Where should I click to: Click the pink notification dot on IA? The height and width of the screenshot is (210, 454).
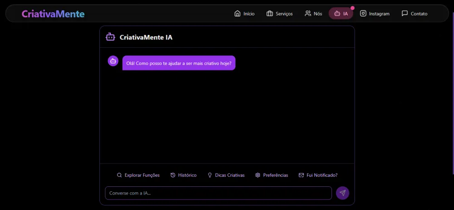[x=352, y=8]
